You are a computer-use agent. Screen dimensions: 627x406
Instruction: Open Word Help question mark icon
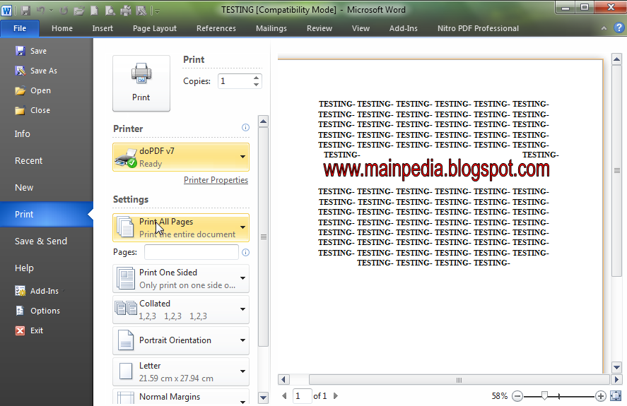point(619,28)
